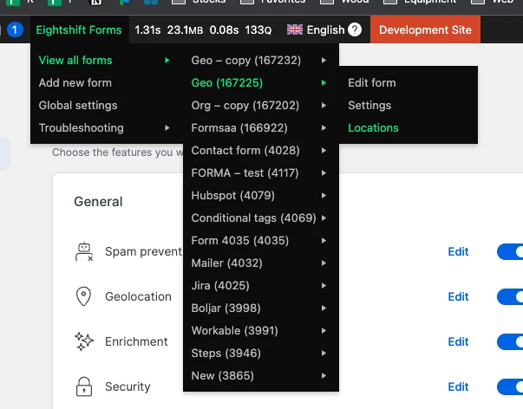Screen dimensions: 523x409
Task: Toggle the Geolocation switch
Action: [511, 297]
